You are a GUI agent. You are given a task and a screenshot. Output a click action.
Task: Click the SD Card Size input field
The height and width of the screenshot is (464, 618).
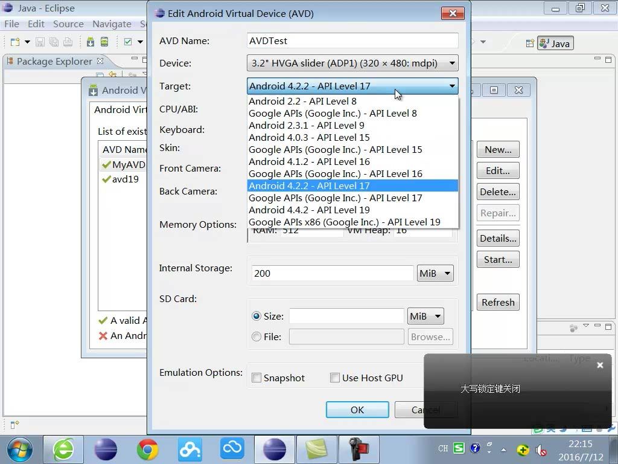click(x=346, y=316)
